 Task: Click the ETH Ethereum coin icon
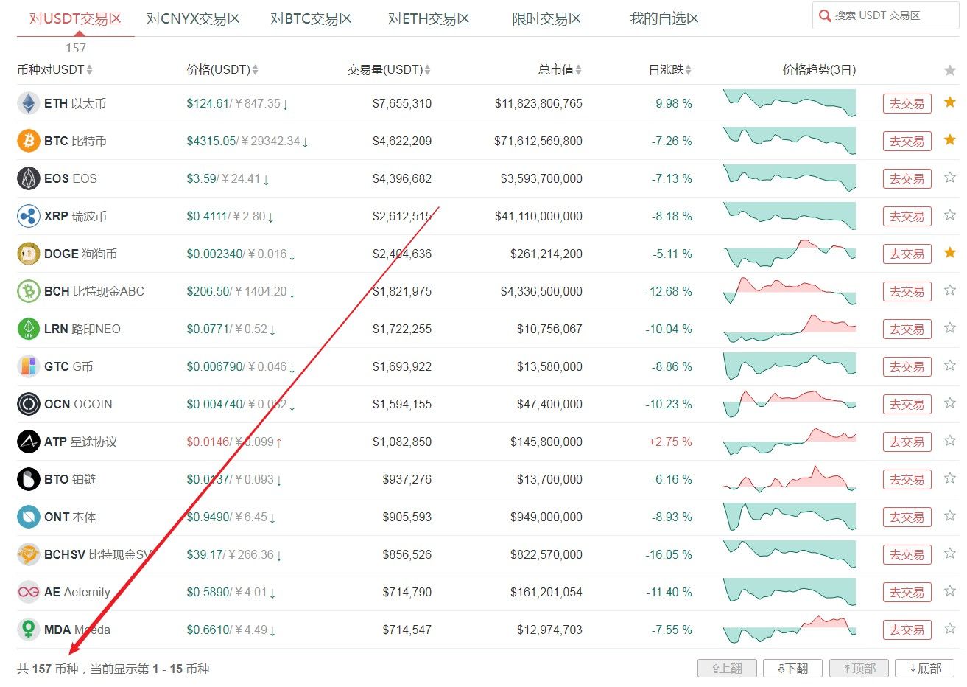coord(29,103)
